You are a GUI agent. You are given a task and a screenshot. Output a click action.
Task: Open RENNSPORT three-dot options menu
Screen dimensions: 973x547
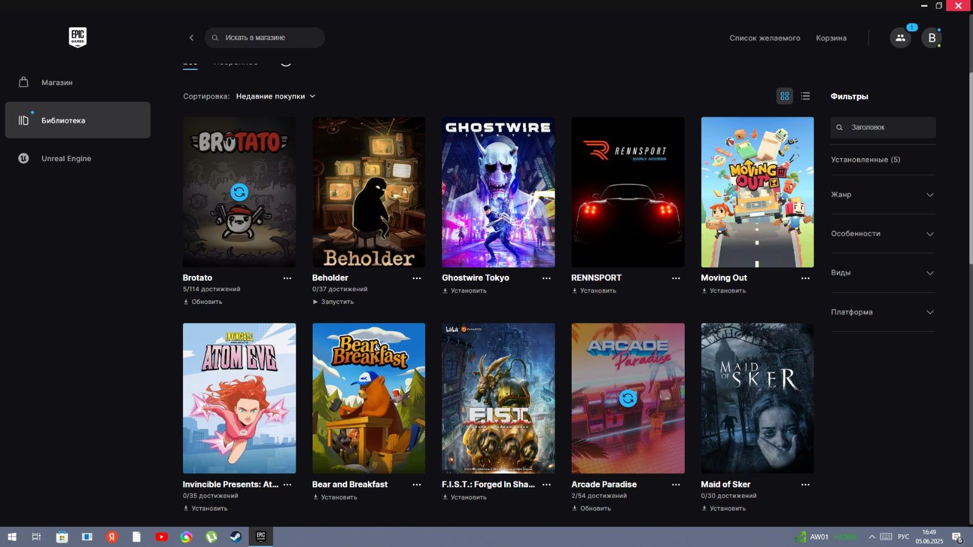coord(676,278)
